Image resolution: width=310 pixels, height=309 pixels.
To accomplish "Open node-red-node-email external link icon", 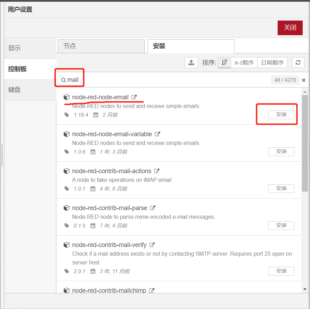I will coord(134,97).
